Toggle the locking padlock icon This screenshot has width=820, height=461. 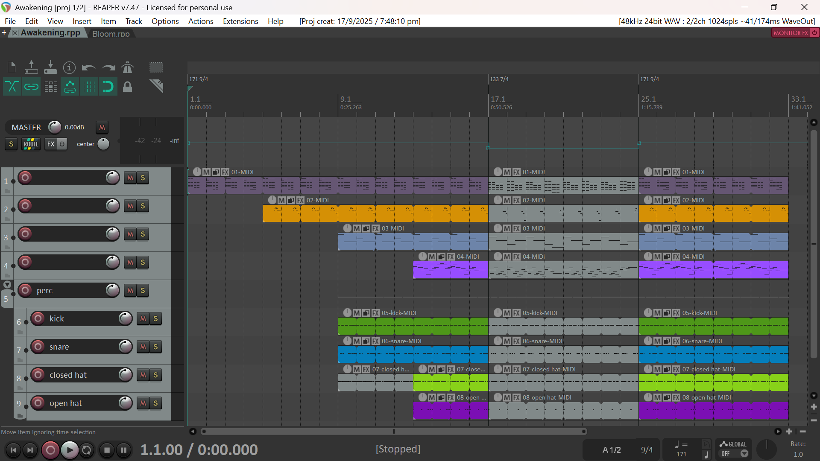click(127, 87)
